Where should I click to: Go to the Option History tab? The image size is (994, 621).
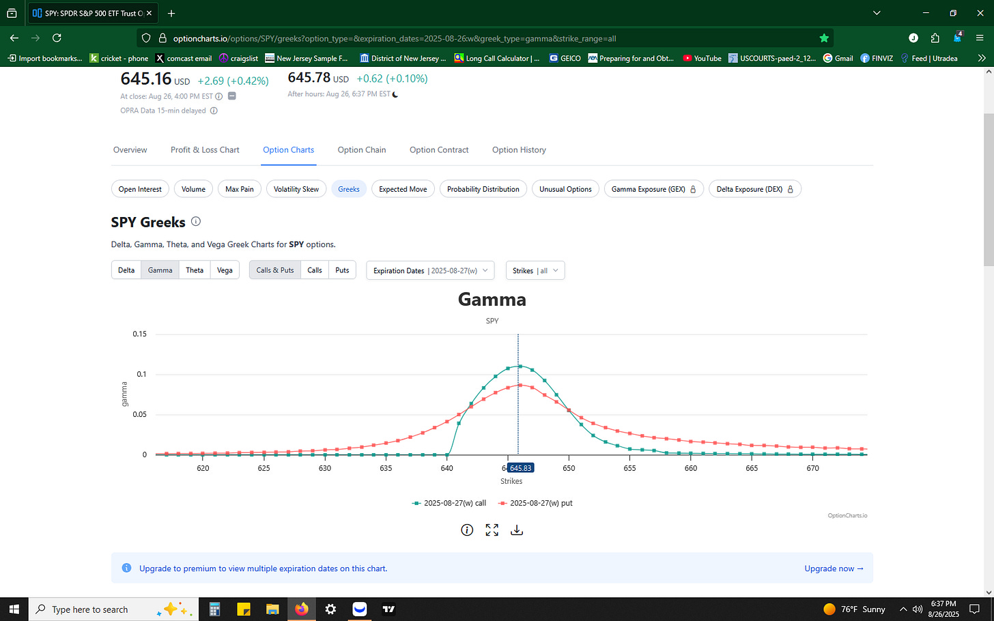[x=519, y=150]
